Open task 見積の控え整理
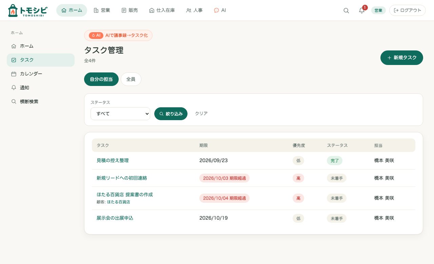This screenshot has height=264, width=434. (113, 160)
